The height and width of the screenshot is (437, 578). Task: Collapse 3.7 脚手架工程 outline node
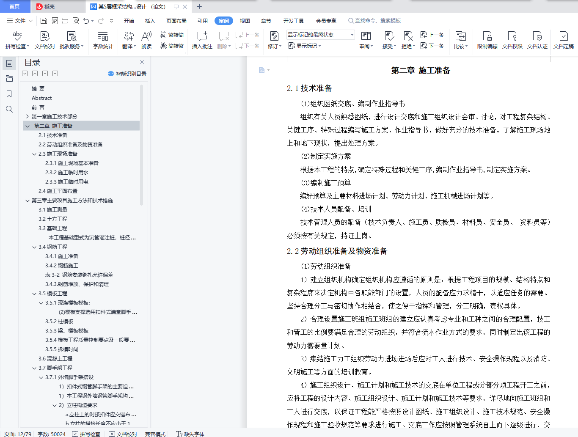click(34, 368)
